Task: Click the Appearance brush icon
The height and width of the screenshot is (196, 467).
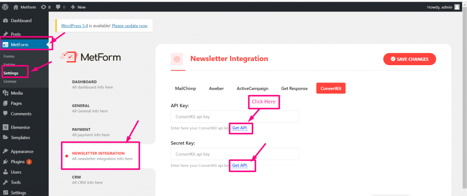Action: (x=5, y=151)
